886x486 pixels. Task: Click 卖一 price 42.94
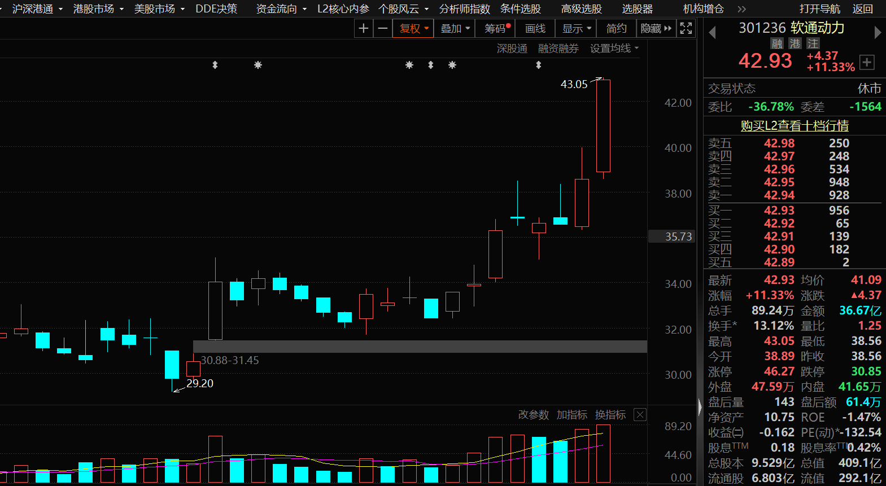779,195
